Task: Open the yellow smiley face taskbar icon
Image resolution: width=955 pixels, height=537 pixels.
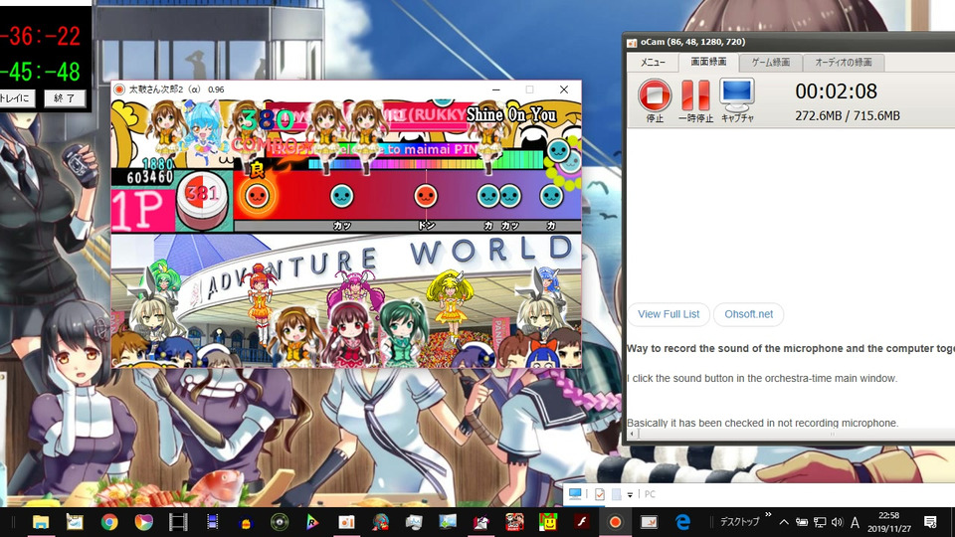Action: click(x=548, y=522)
